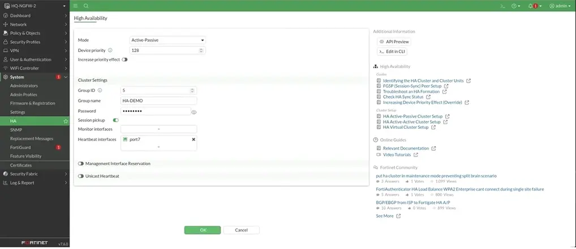The image size is (576, 249).
Task: Expand the VPN menu
Action: click(x=35, y=51)
